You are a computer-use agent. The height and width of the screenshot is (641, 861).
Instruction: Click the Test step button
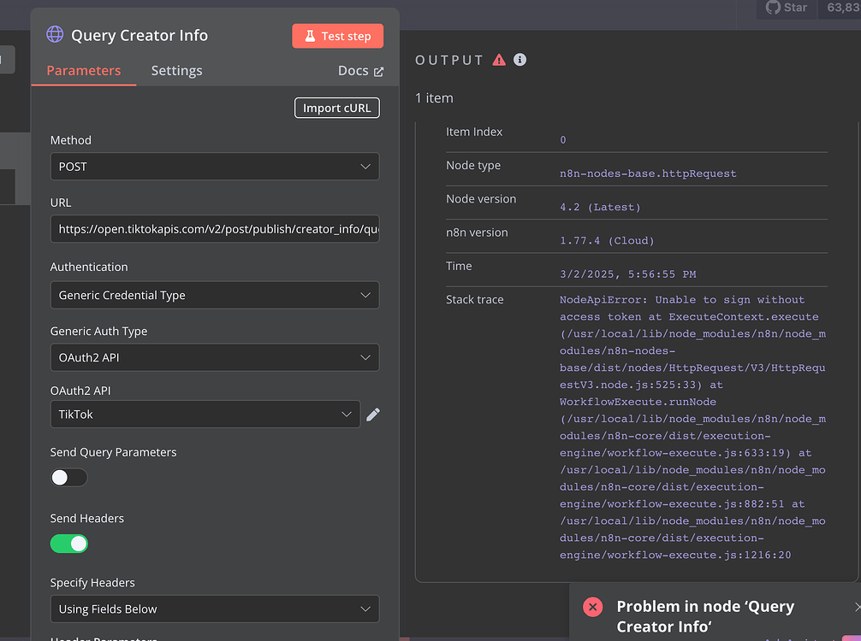[337, 36]
